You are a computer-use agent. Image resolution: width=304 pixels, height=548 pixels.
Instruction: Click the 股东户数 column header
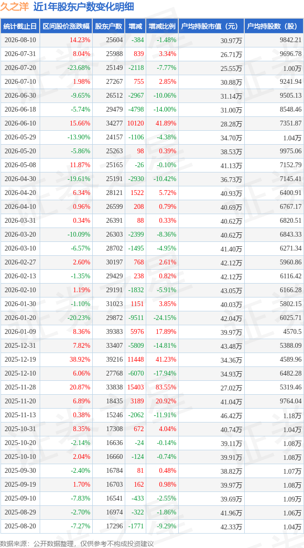pyautogui.click(x=109, y=26)
